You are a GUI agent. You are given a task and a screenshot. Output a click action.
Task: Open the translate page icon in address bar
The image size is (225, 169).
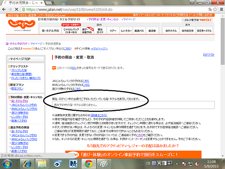click(x=210, y=9)
